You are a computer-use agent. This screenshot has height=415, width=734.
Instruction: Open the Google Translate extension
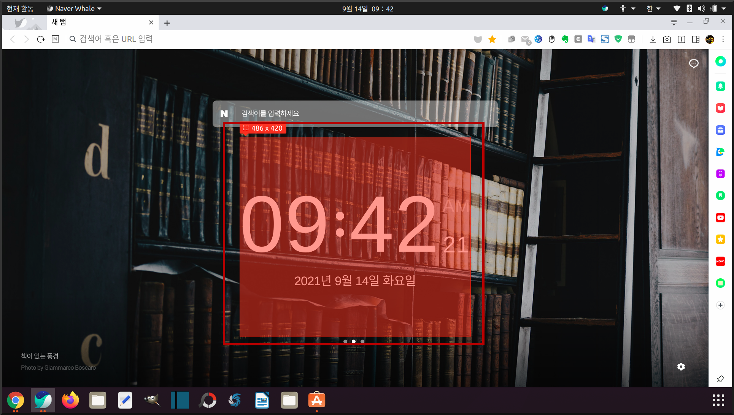pos(591,39)
